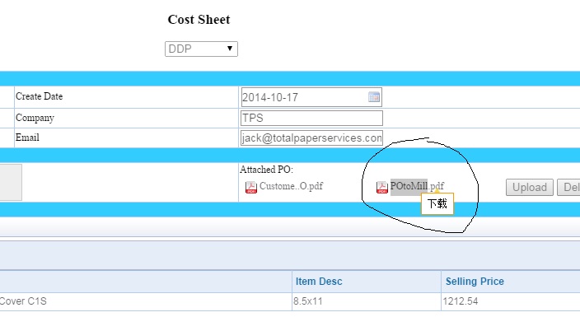Click the partially visible Del button
Image resolution: width=580 pixels, height=317 pixels.
[569, 187]
